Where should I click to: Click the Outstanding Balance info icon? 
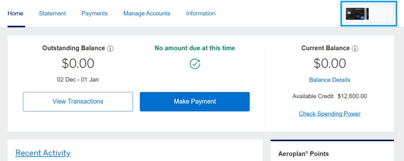click(x=110, y=49)
